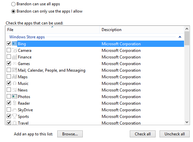Image resolution: width=193 pixels, height=142 pixels.
Task: Click the Browse... button
Action: click(70, 134)
